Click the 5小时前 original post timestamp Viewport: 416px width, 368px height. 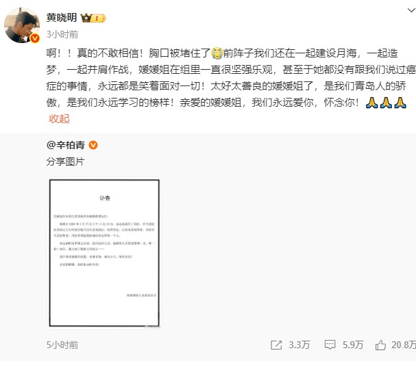62,345
